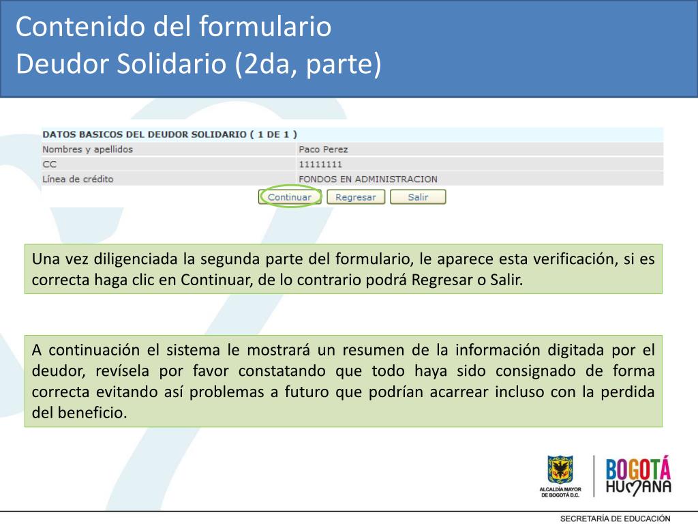Click the Continuar button
The width and height of the screenshot is (698, 524).
coord(290,197)
